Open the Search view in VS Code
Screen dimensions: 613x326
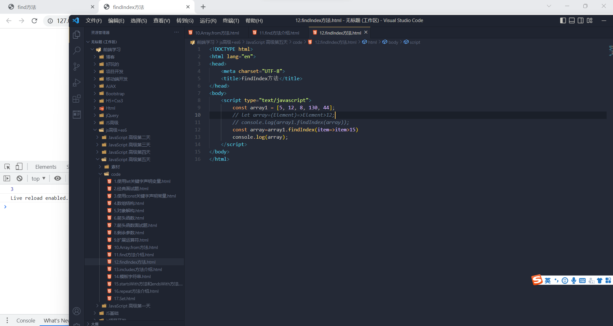point(77,50)
